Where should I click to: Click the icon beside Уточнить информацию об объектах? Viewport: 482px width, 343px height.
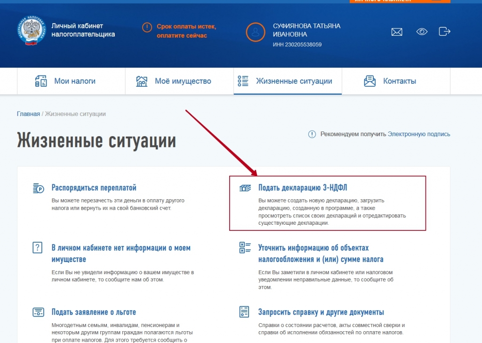click(245, 248)
